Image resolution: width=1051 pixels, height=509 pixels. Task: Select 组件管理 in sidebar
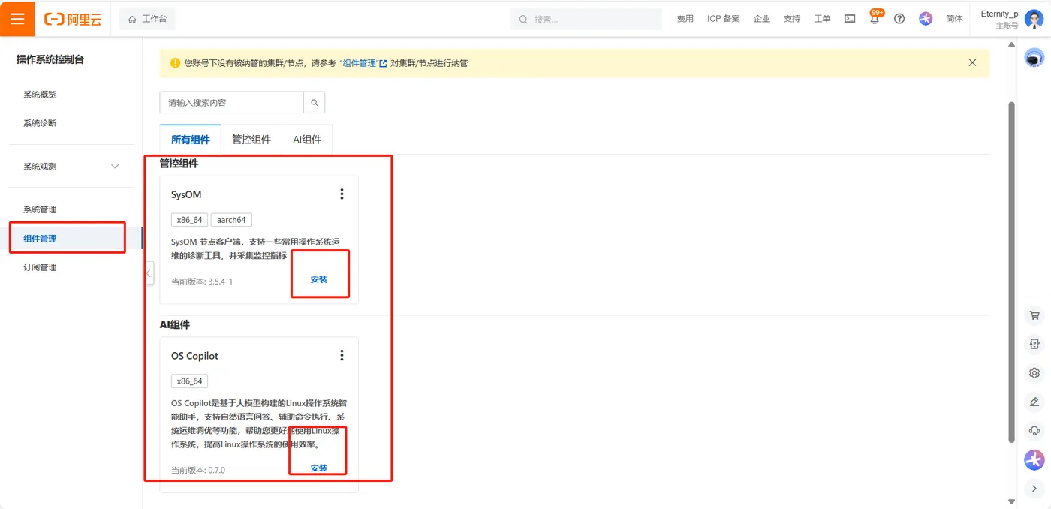[x=40, y=239]
